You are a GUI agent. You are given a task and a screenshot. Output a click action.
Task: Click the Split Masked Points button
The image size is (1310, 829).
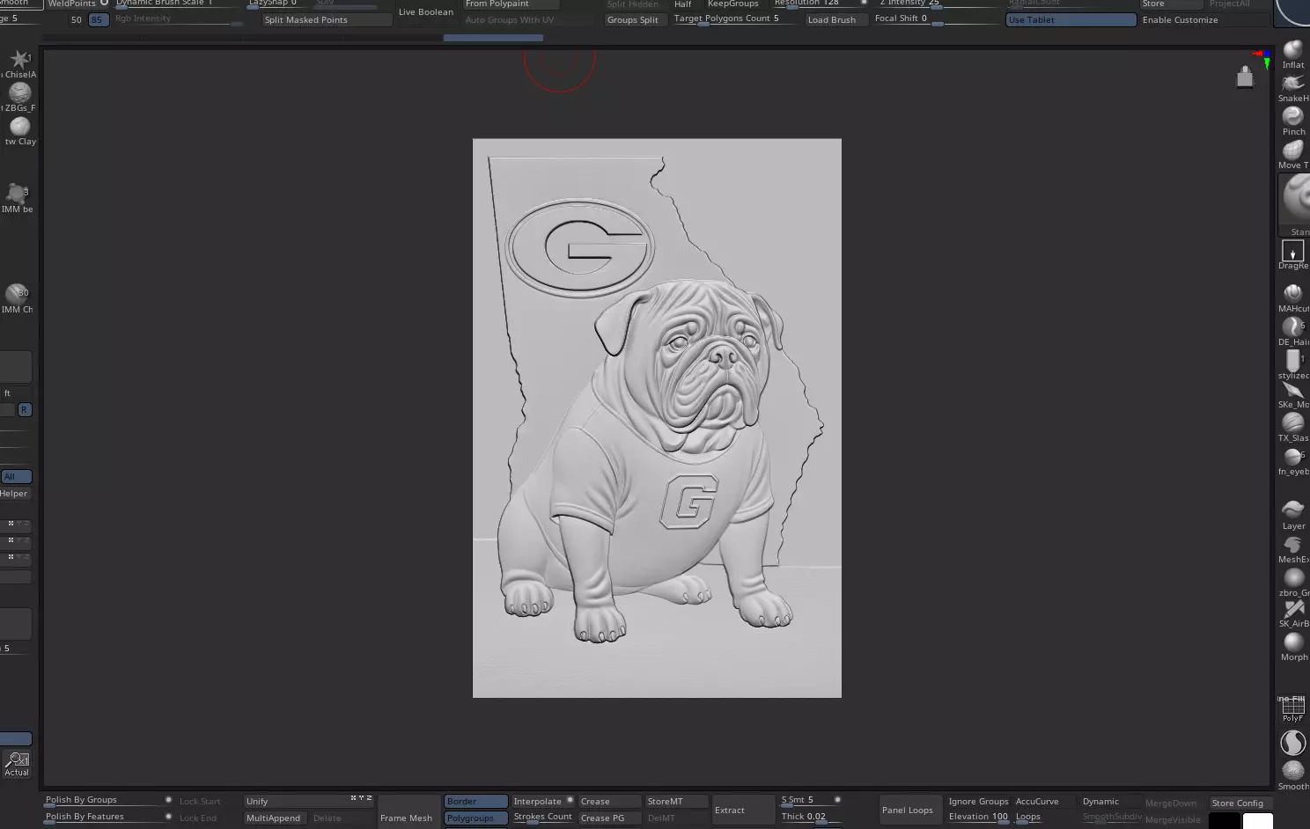(327, 19)
